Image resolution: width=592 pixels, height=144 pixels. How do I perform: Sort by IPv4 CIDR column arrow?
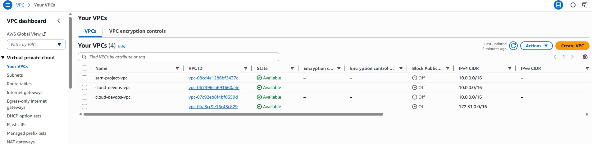(x=510, y=68)
